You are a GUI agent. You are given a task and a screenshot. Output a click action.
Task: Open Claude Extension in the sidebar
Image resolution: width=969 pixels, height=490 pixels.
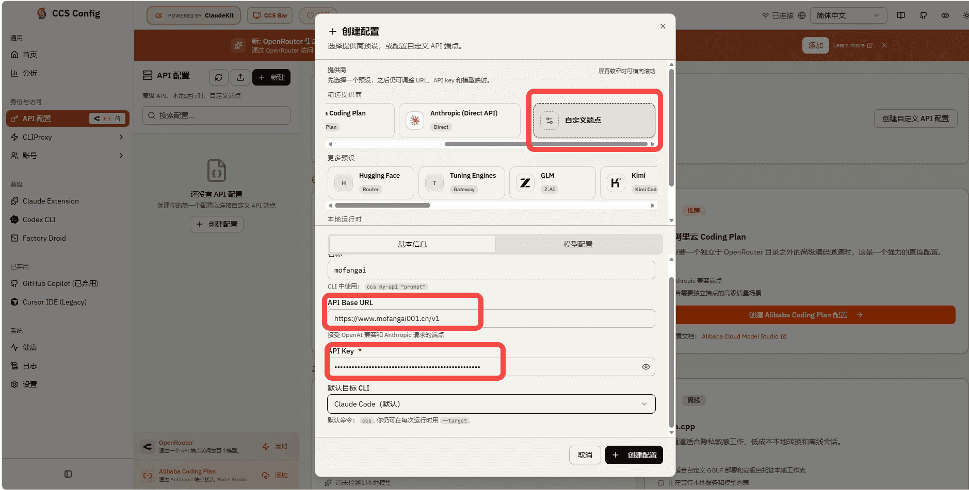click(x=67, y=201)
